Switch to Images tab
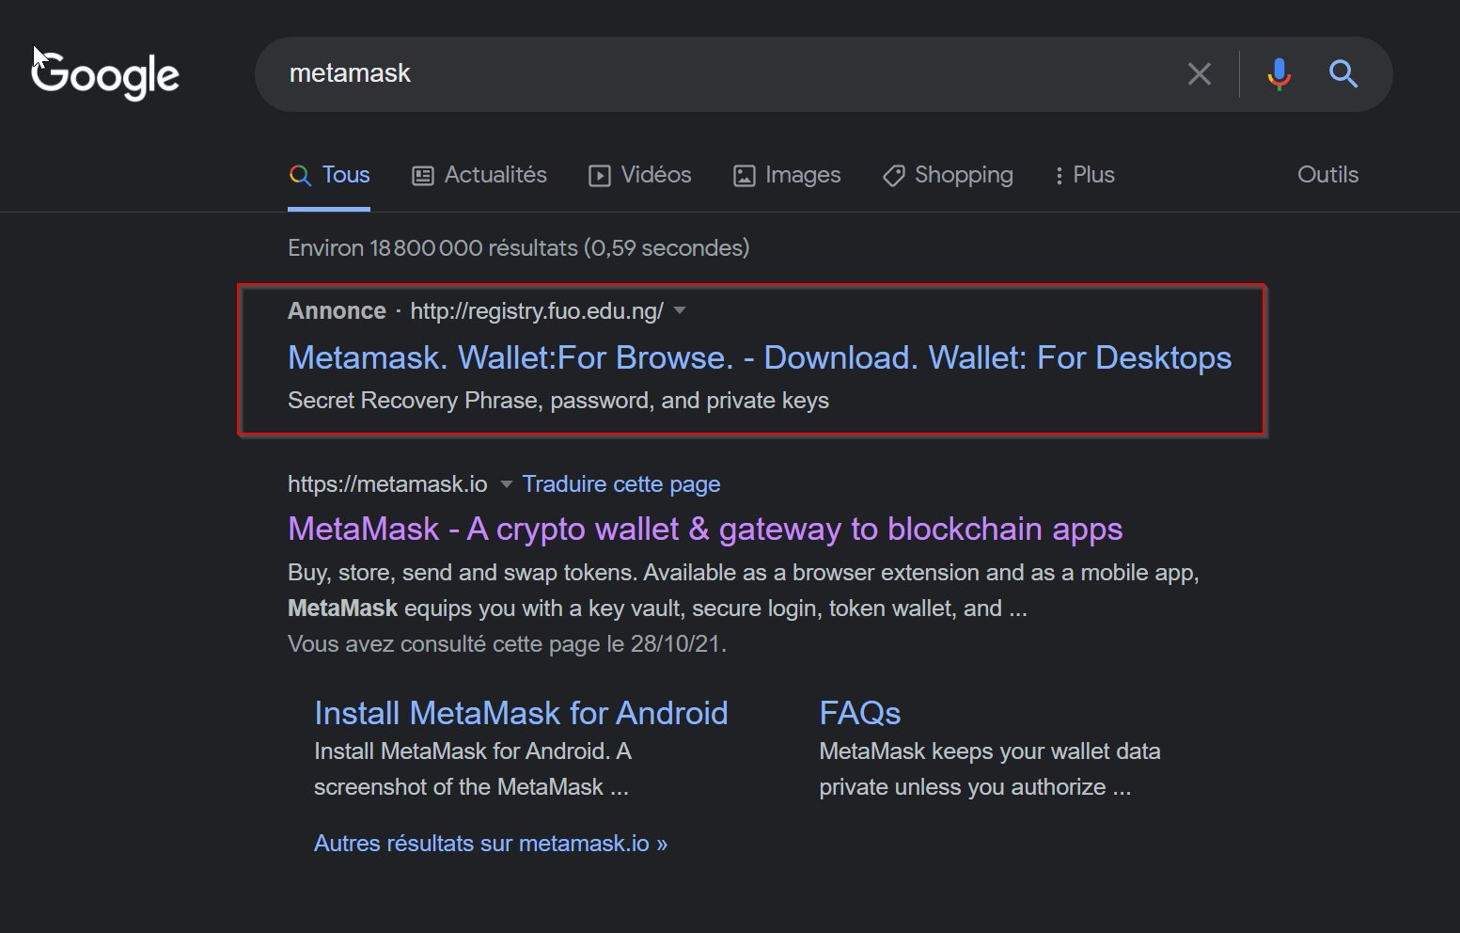Viewport: 1460px width, 933px height. pos(787,175)
